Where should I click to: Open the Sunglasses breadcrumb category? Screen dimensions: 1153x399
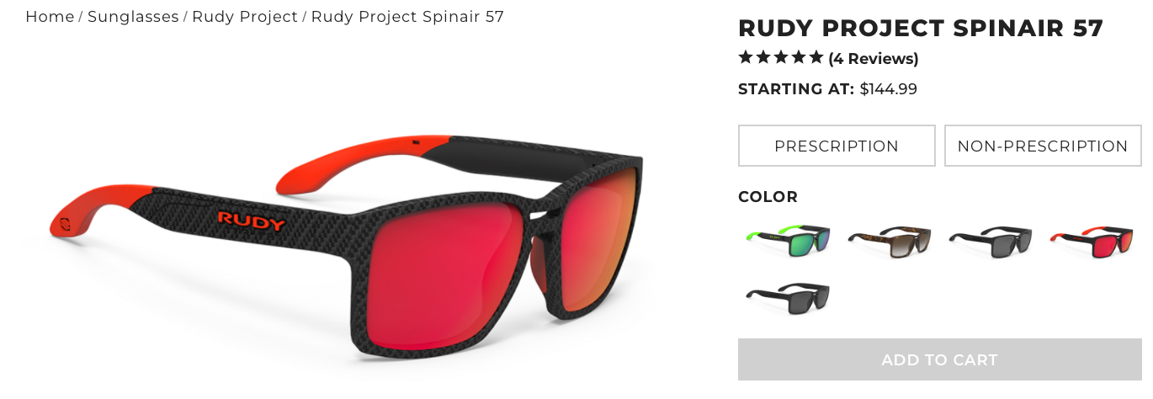pos(133,17)
